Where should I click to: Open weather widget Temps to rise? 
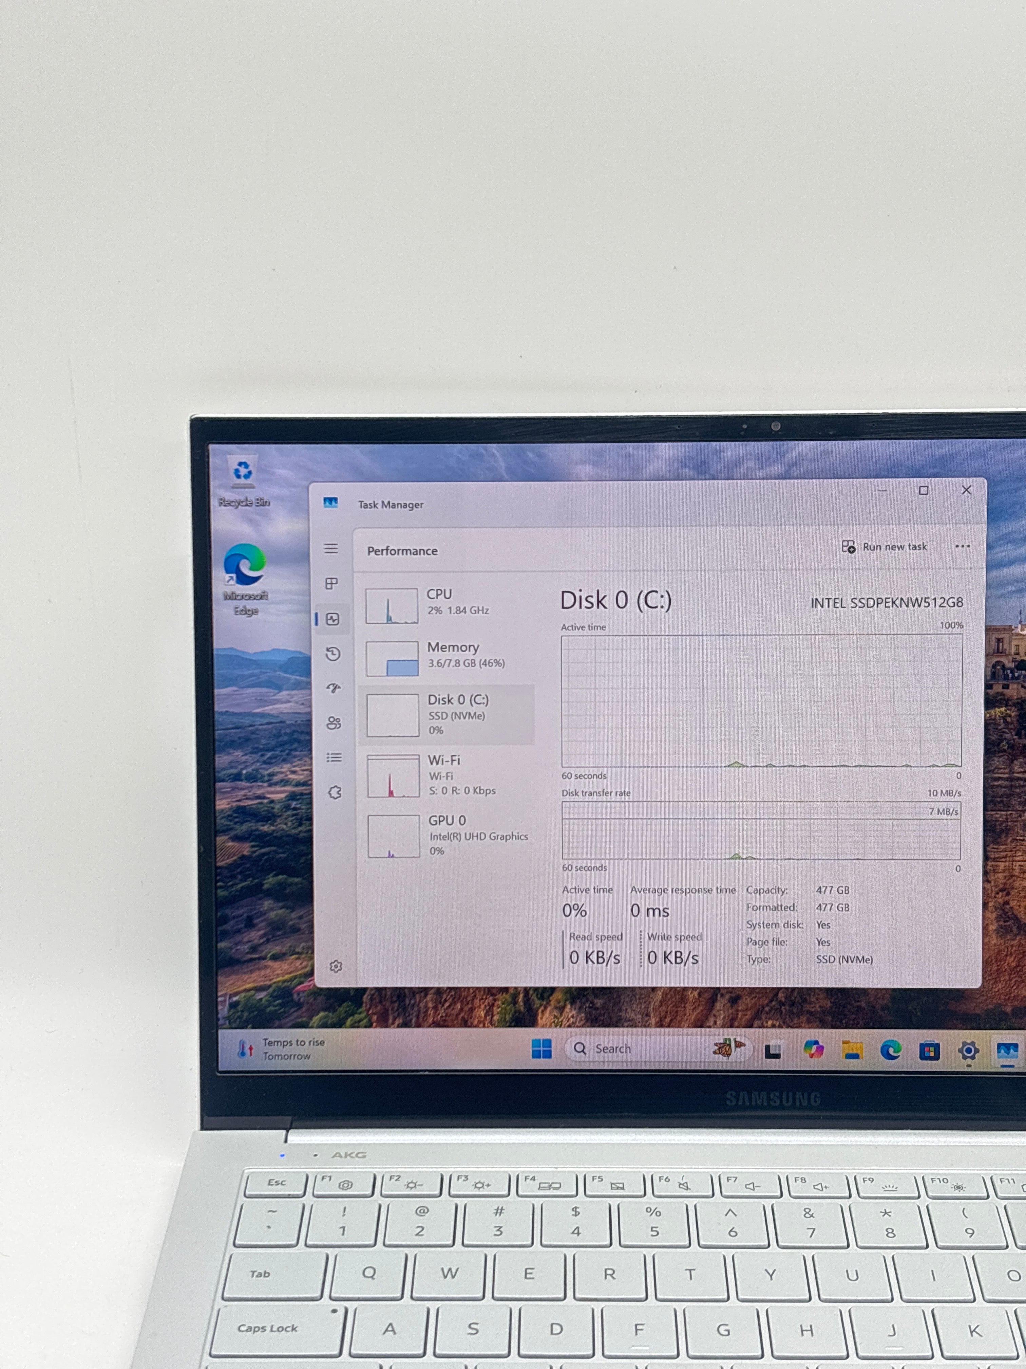coord(281,1048)
